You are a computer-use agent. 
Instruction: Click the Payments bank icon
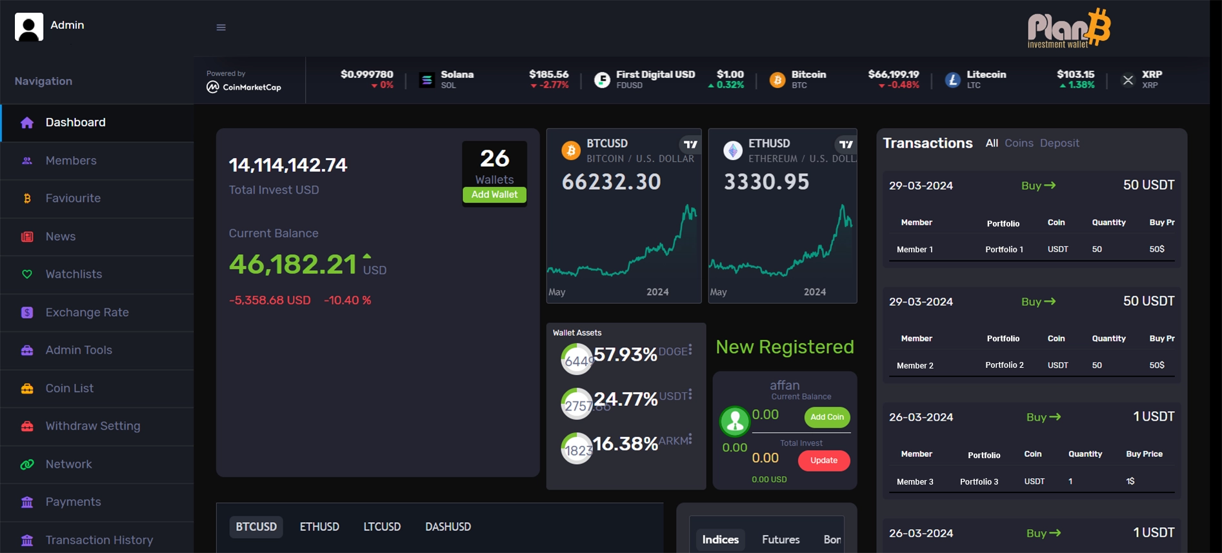(x=27, y=502)
